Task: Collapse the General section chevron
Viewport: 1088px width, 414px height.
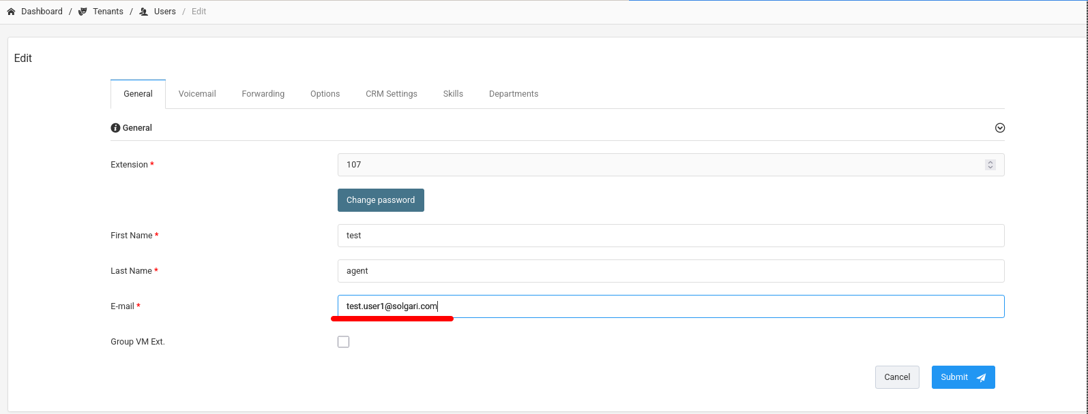Action: [999, 128]
